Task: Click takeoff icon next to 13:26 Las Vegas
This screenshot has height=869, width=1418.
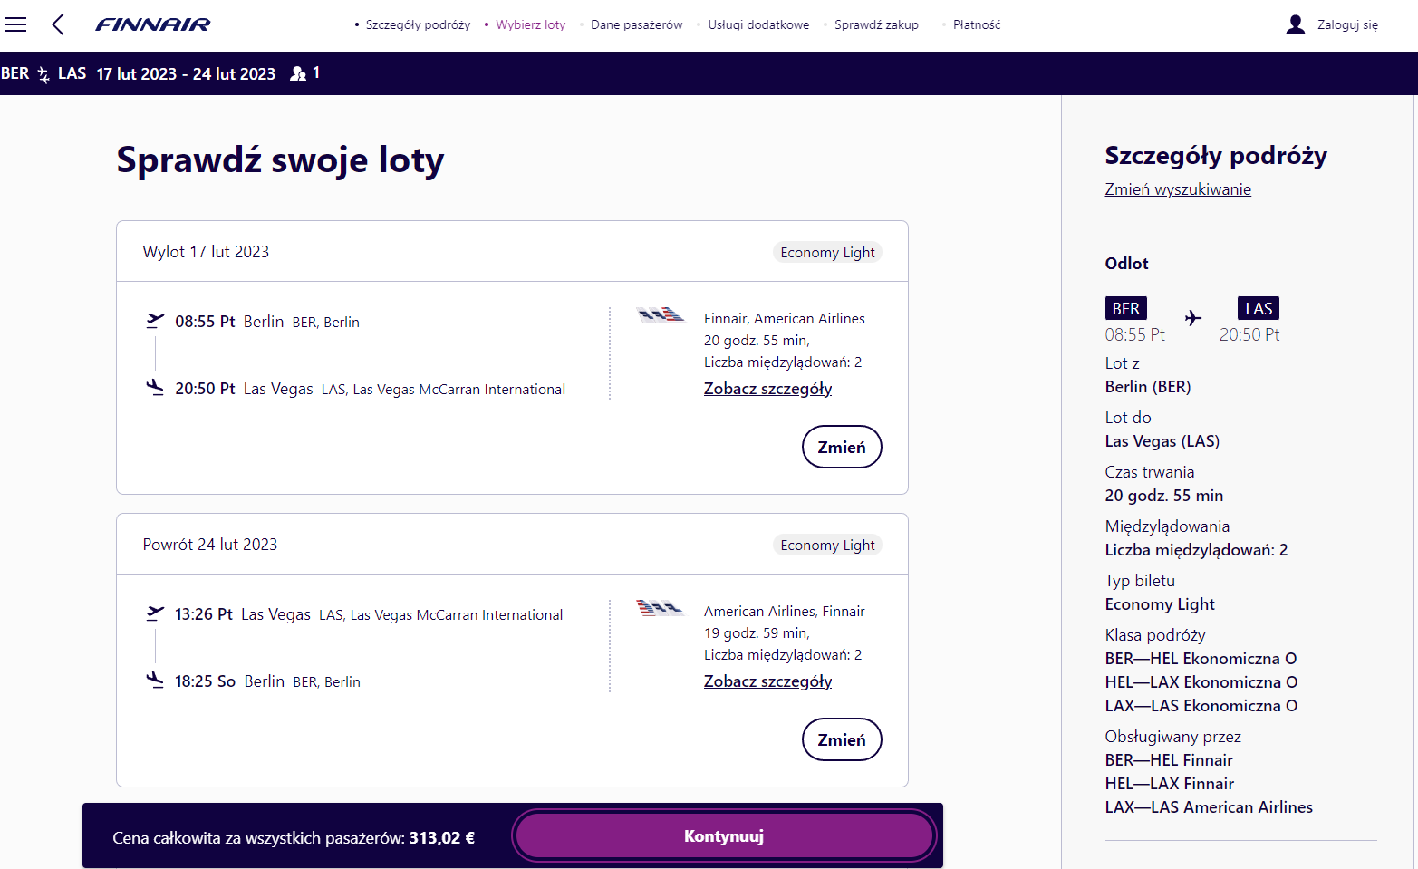Action: pyautogui.click(x=155, y=613)
